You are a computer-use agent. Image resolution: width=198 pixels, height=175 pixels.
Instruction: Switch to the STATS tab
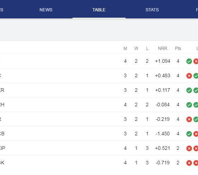pos(152,10)
